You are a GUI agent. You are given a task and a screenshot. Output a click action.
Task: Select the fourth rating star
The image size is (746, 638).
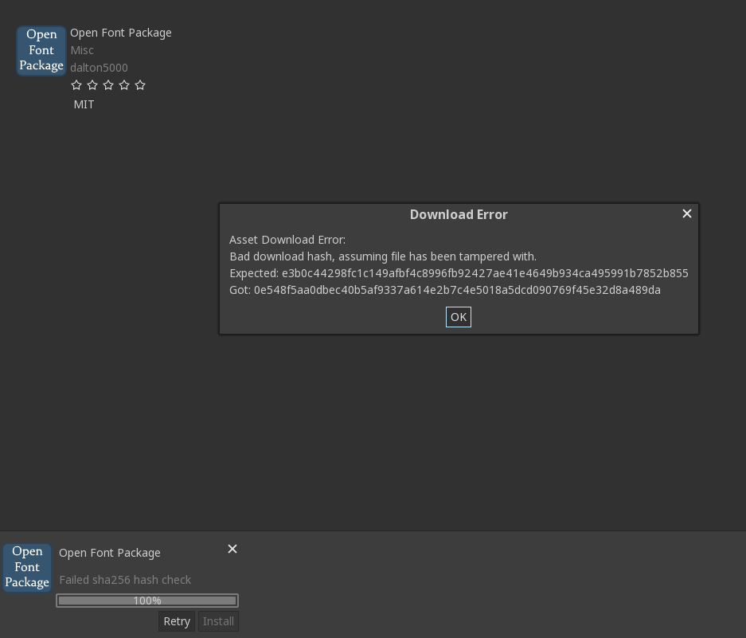tap(124, 85)
